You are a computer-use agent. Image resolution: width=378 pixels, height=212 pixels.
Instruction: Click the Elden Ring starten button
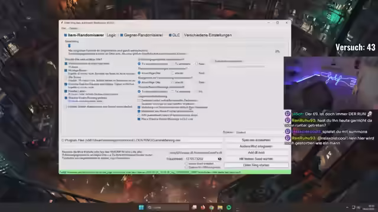(256, 165)
